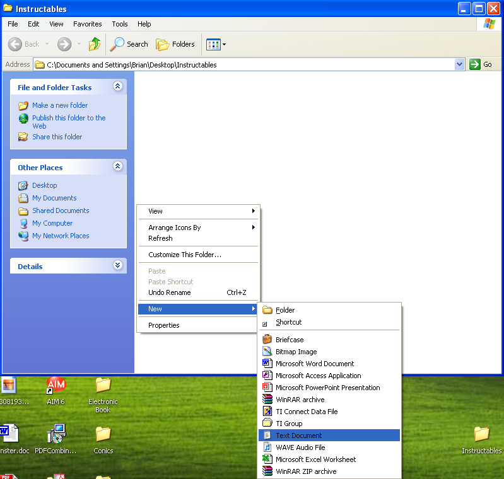The image size is (504, 479).
Task: Select PDFCombin desktop icon
Action: pos(56,439)
